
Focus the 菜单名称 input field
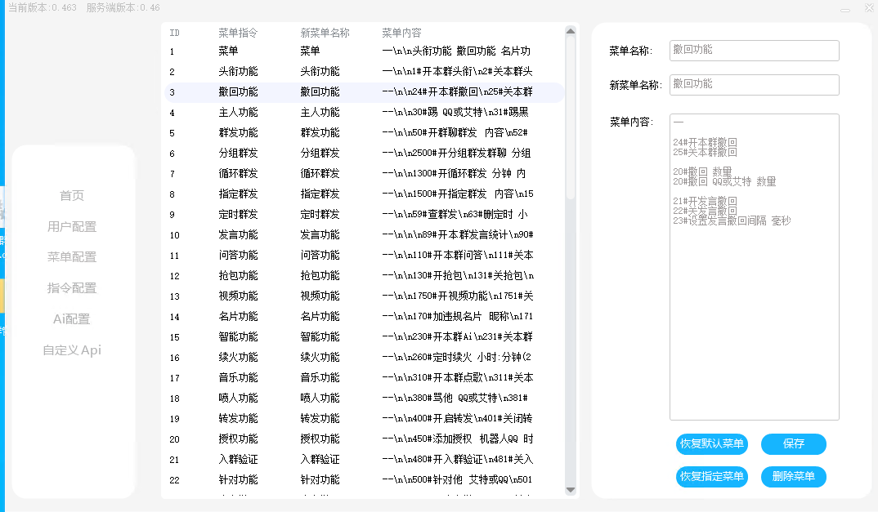click(x=755, y=51)
